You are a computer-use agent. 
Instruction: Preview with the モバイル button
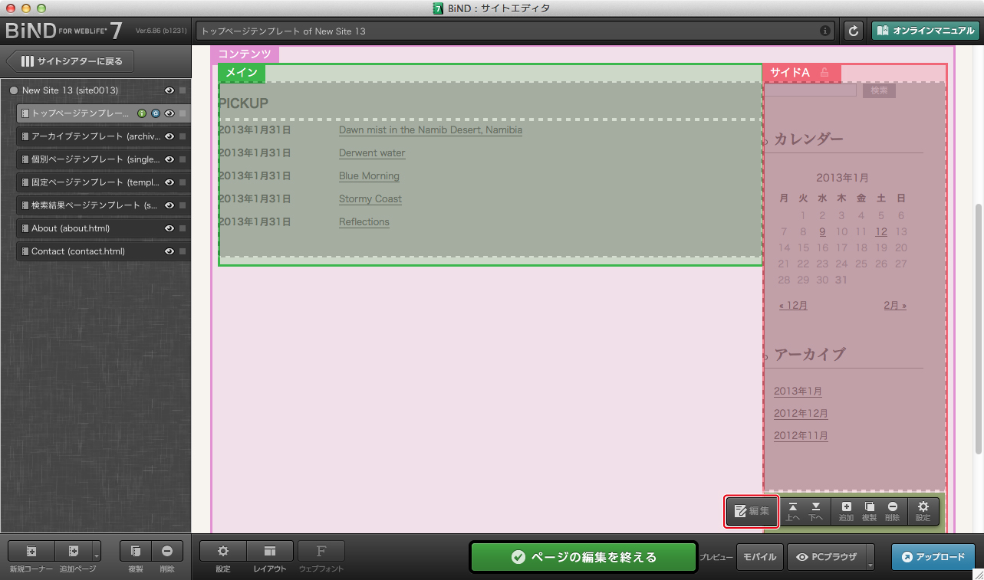click(x=761, y=557)
